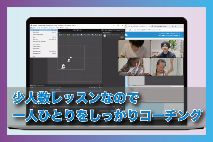Select the small ghost sprite in Scene view
The height and width of the screenshot is (142, 213).
pos(69,60)
